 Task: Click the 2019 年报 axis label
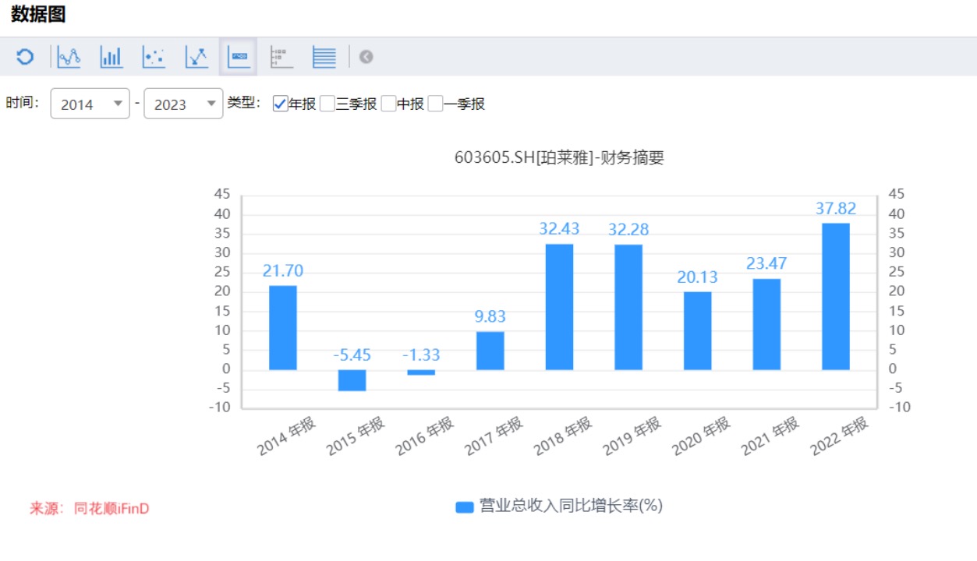pyautogui.click(x=632, y=436)
